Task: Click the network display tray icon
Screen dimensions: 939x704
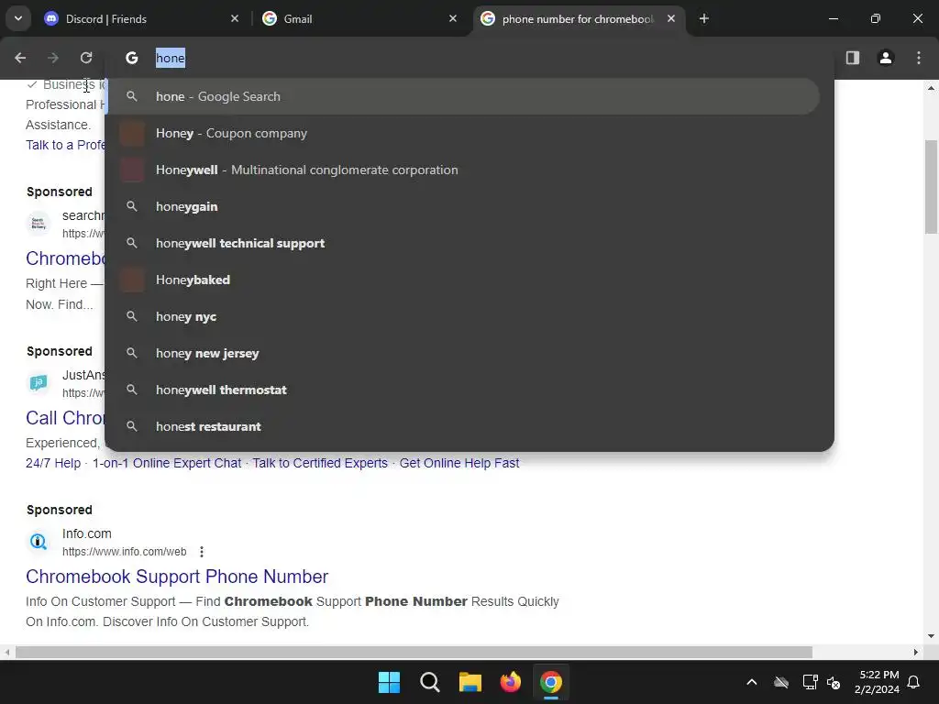Action: tap(810, 682)
